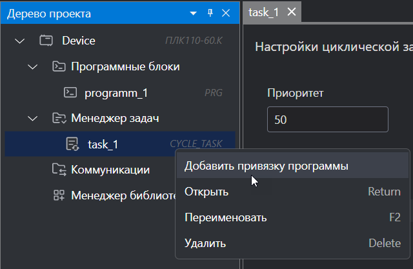This screenshot has width=413, height=269.
Task: Click the programm_1 program icon
Action: pos(70,93)
